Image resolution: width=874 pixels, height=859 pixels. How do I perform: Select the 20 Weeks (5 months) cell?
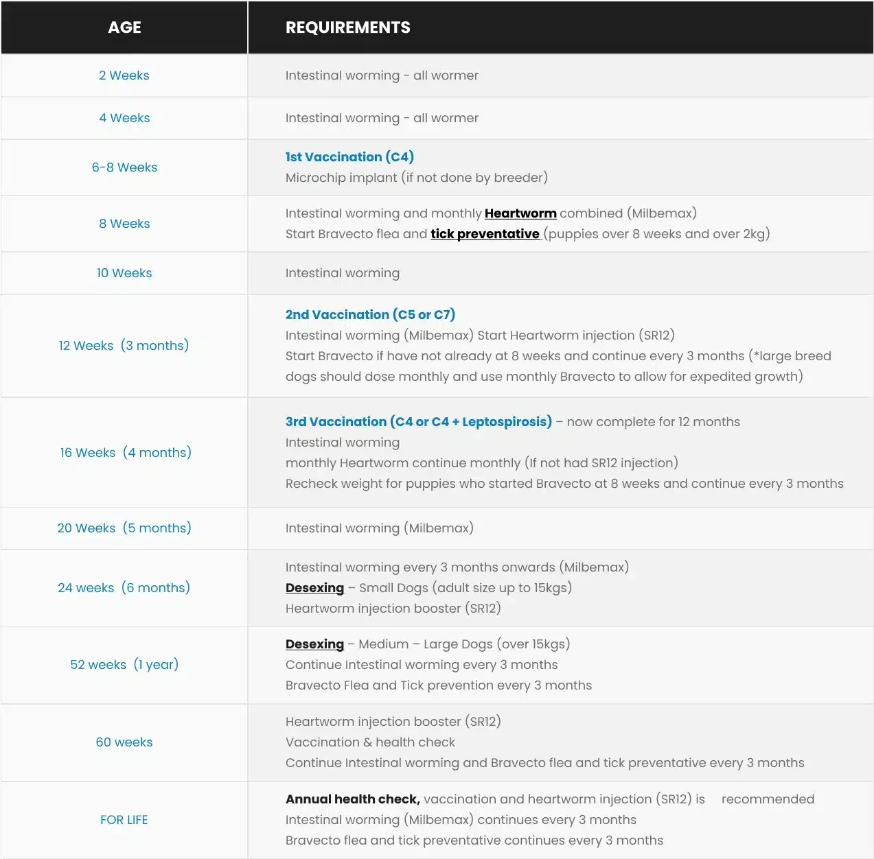[x=124, y=528]
